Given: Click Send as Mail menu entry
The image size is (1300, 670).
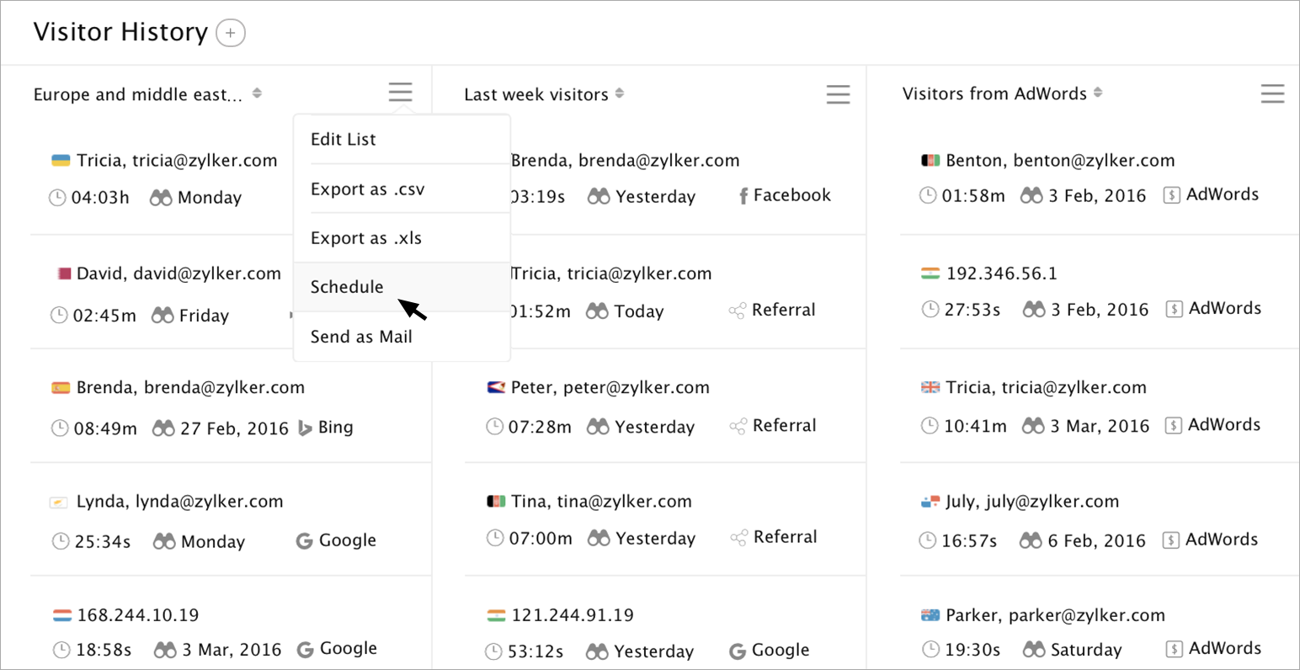Looking at the screenshot, I should click(x=361, y=337).
